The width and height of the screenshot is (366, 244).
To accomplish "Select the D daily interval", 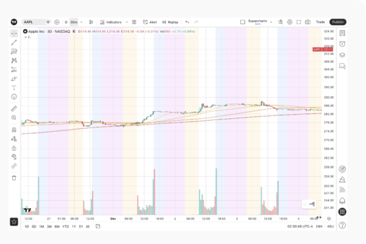I will point(66,22).
